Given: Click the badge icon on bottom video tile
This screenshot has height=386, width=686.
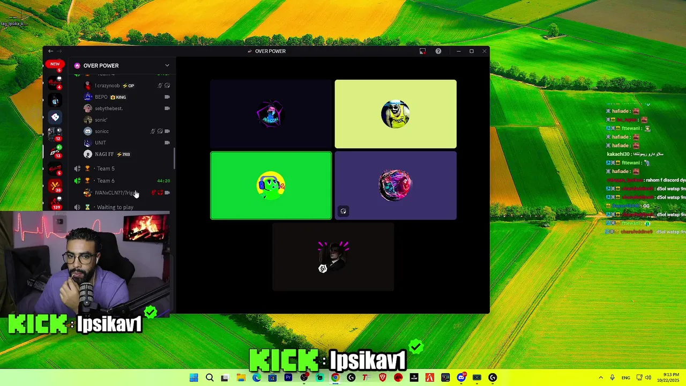Looking at the screenshot, I should coord(323,269).
